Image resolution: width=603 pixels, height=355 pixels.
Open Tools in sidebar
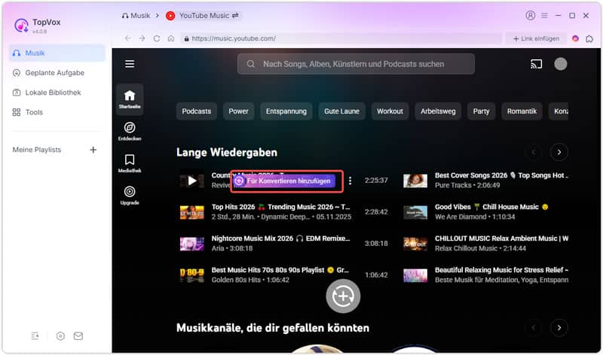[27, 112]
